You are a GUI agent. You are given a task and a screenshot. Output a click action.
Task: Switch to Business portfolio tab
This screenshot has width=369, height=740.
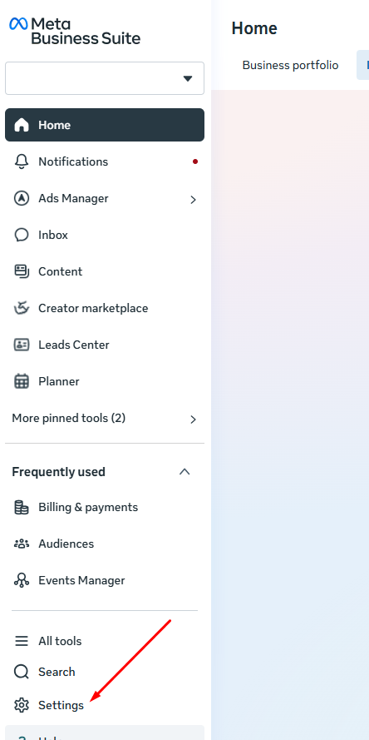point(290,65)
